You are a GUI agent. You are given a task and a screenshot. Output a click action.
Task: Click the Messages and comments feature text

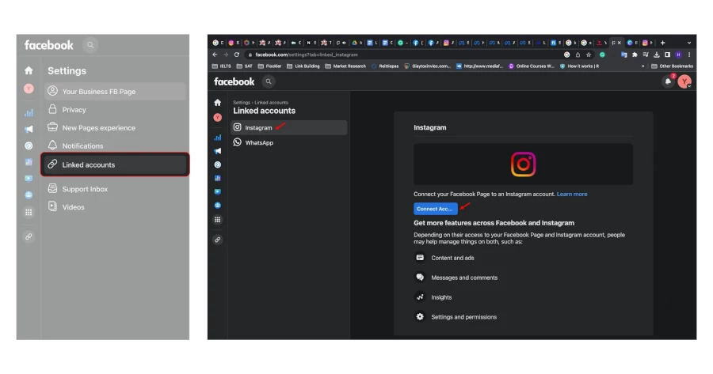(464, 278)
